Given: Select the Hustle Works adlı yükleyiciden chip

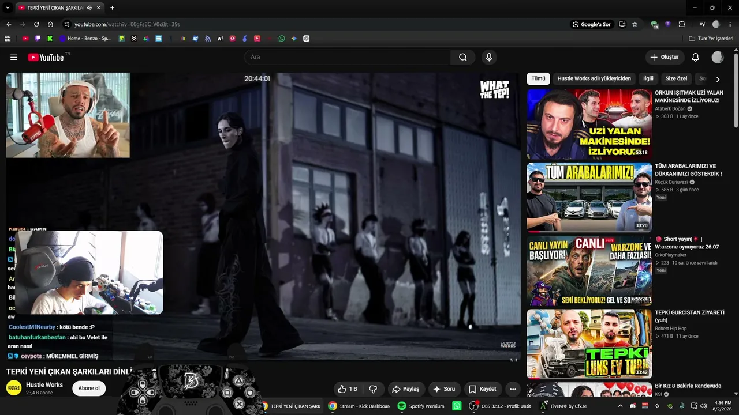Looking at the screenshot, I should (x=594, y=78).
